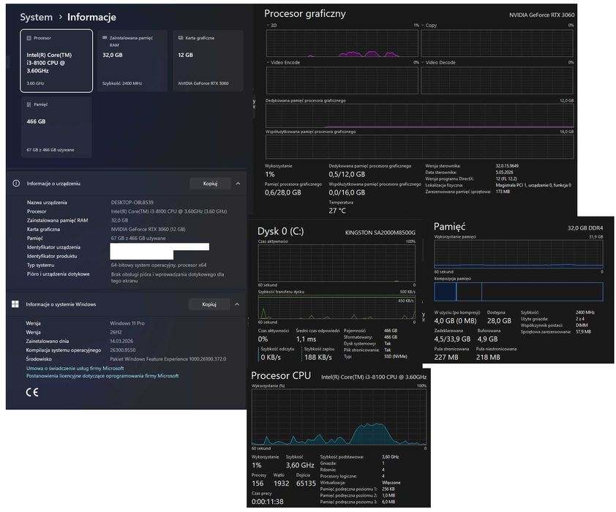Open the Pamięć 466 GB storage card

[x=56, y=127]
